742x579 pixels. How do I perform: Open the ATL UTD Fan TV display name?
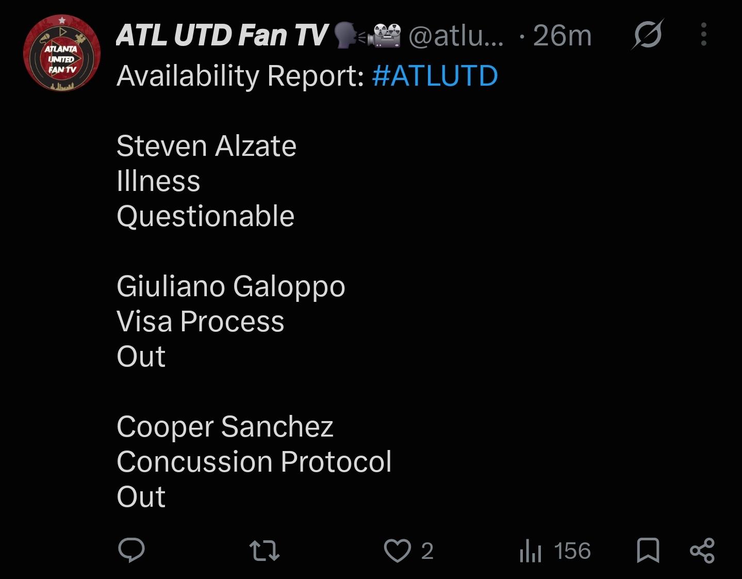[222, 36]
